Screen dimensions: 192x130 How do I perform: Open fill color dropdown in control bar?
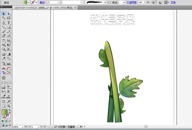(28, 2)
